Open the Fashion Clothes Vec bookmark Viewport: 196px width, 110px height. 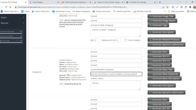point(41,11)
